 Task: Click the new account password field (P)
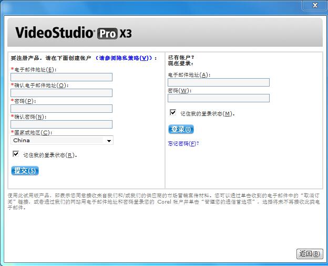point(61,109)
